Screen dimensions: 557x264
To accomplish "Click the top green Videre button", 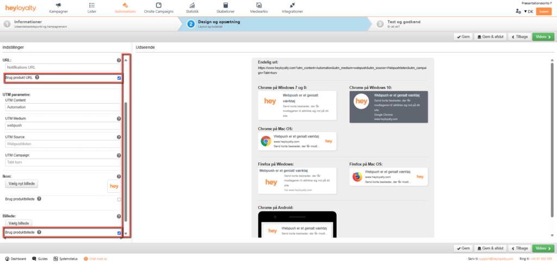I will [542, 37].
